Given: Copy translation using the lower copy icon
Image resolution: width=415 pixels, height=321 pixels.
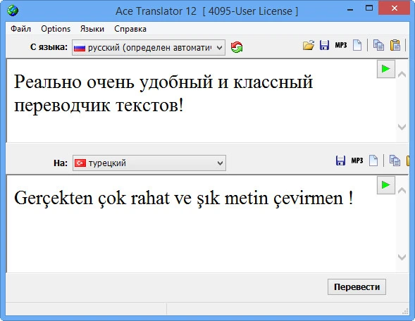Looking at the screenshot, I should coord(395,160).
